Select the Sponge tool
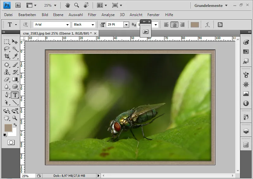Image resolution: width=253 pixels, height=179 pixels. (15, 87)
